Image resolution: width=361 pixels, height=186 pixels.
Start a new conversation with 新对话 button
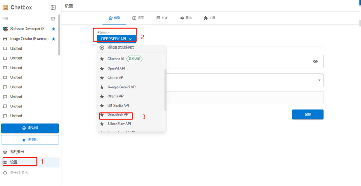click(30, 128)
